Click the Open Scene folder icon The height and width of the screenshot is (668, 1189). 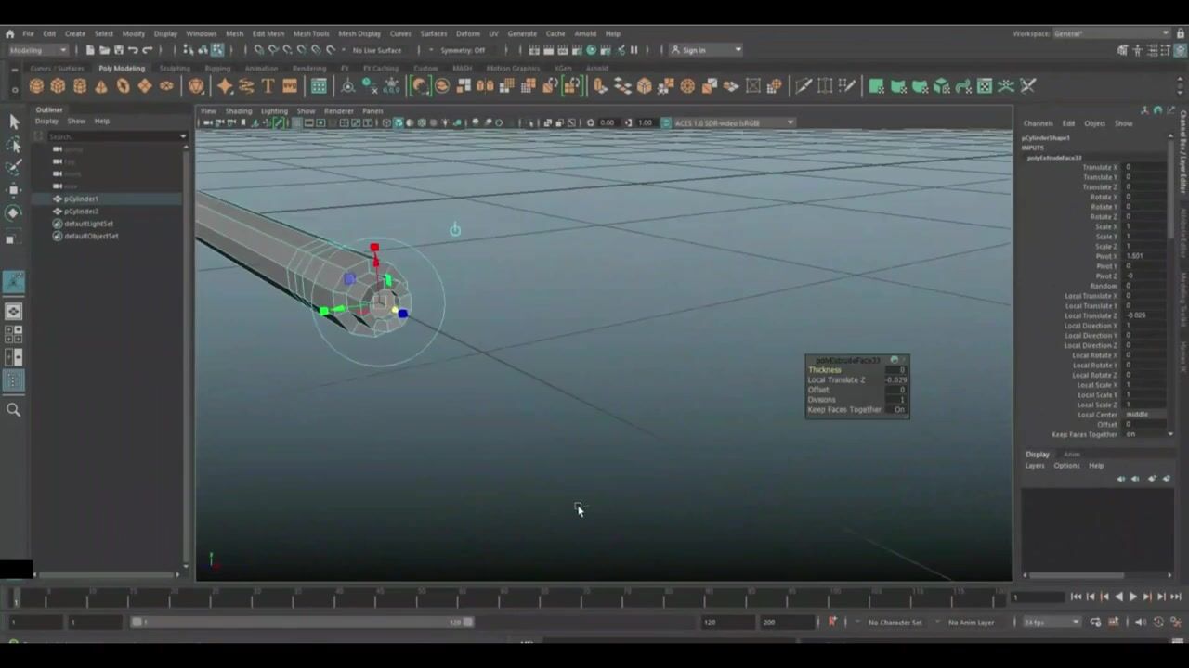click(104, 50)
